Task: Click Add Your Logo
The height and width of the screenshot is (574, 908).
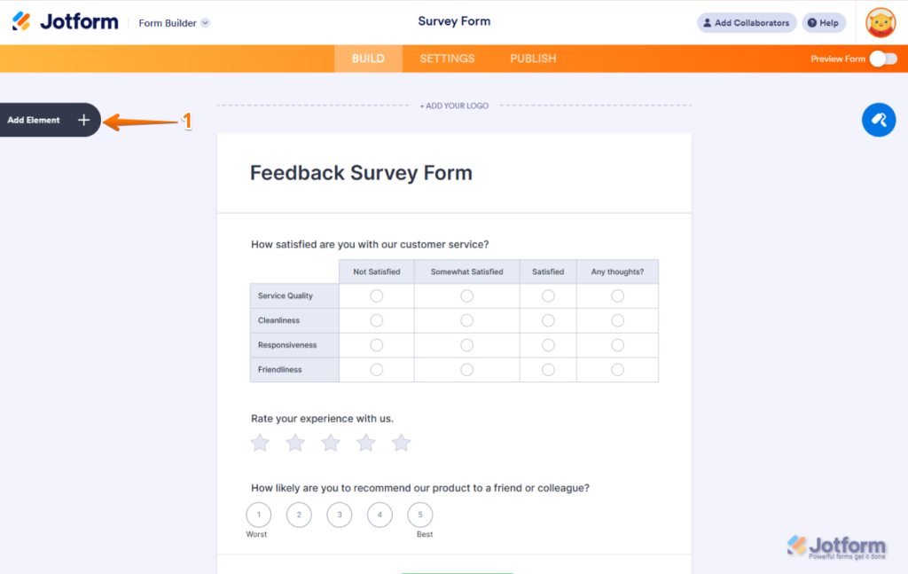Action: click(x=454, y=105)
